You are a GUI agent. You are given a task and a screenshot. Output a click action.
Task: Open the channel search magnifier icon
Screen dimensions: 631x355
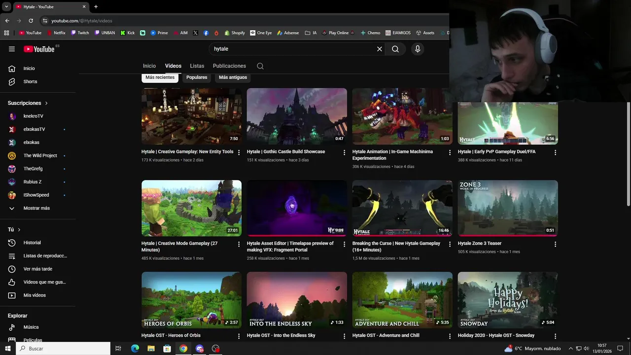click(x=260, y=66)
